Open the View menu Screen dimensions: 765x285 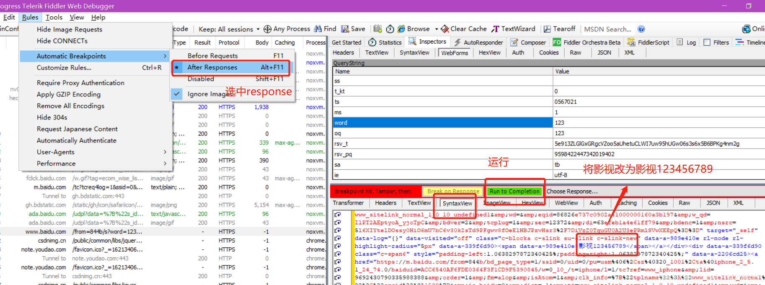tap(77, 17)
